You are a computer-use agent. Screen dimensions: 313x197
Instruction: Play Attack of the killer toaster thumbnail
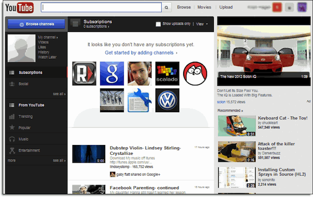(x=237, y=152)
